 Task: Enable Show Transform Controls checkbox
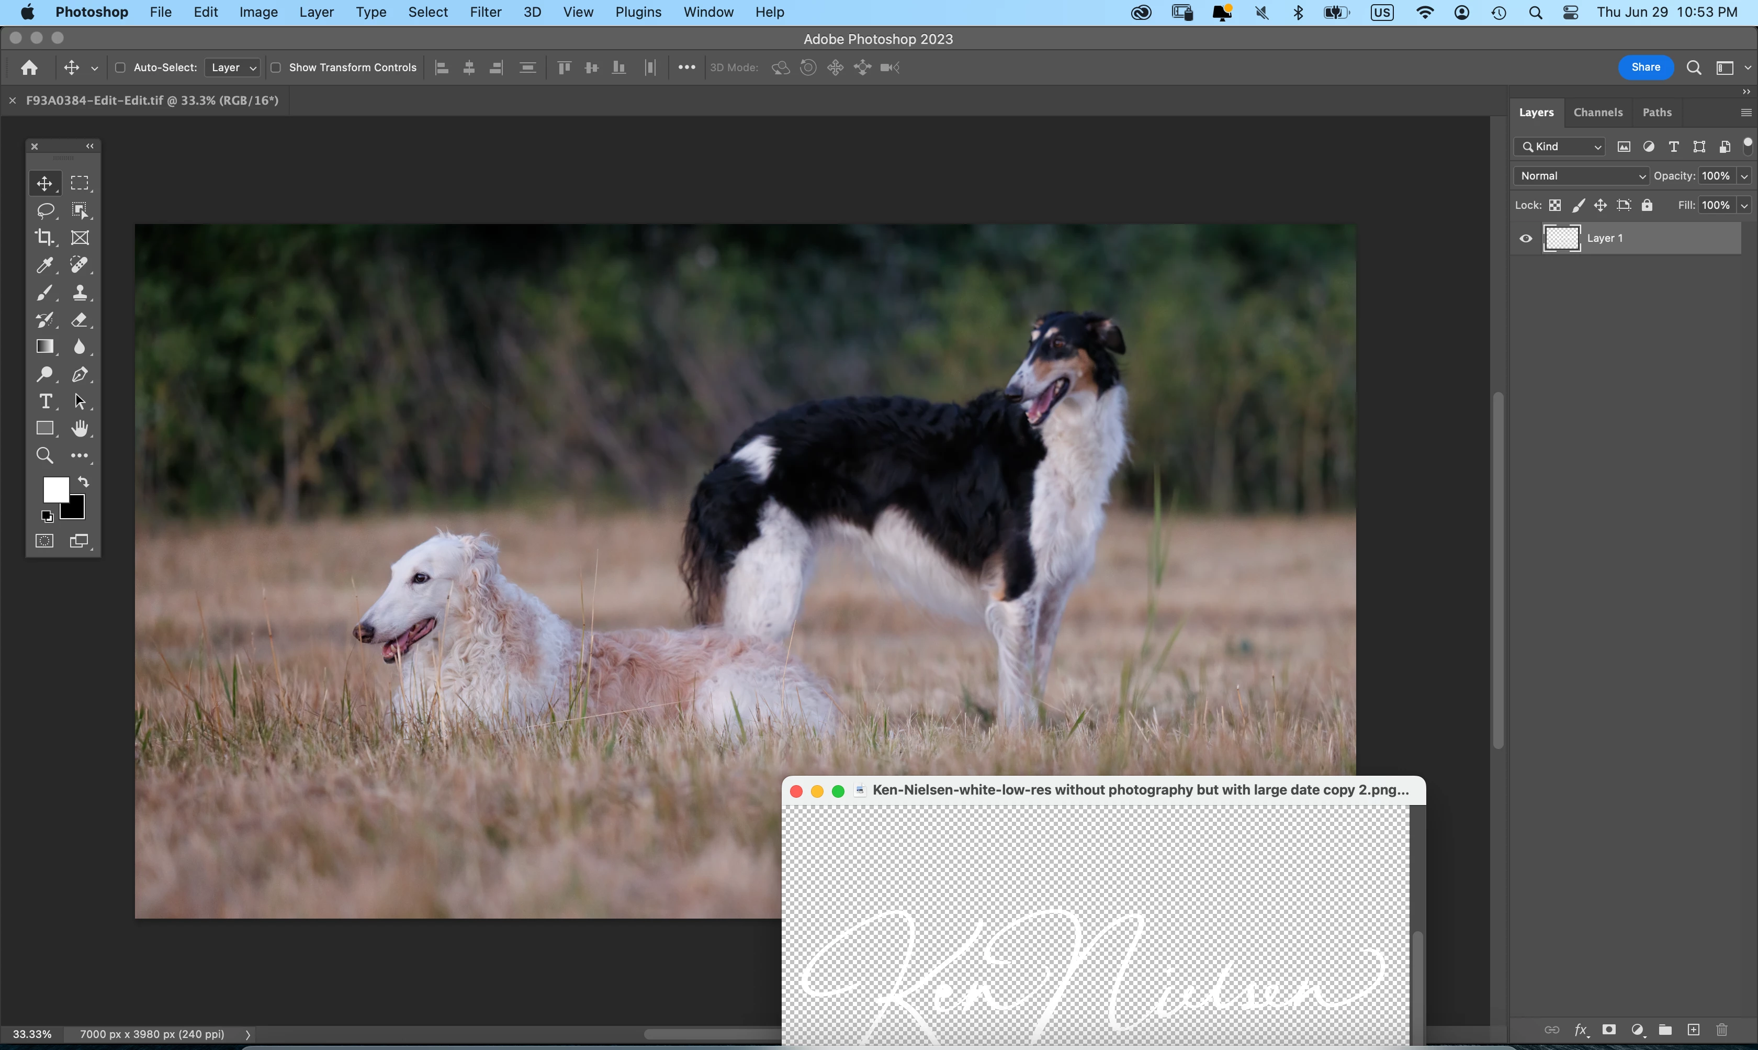tap(276, 68)
